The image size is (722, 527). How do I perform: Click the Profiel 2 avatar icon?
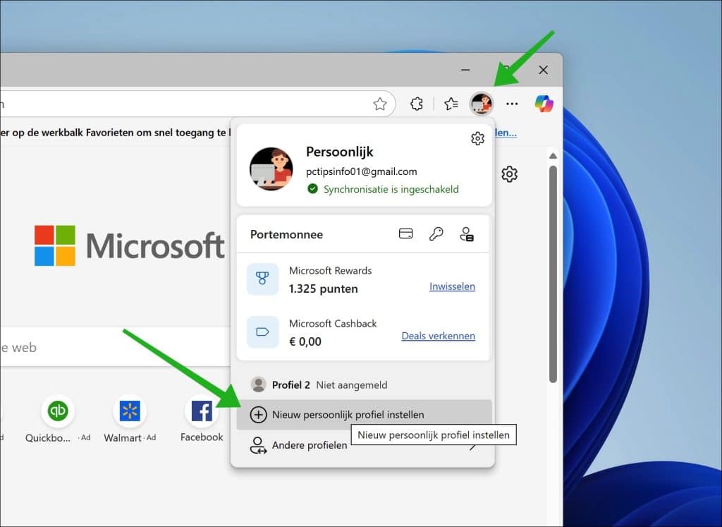pos(258,384)
